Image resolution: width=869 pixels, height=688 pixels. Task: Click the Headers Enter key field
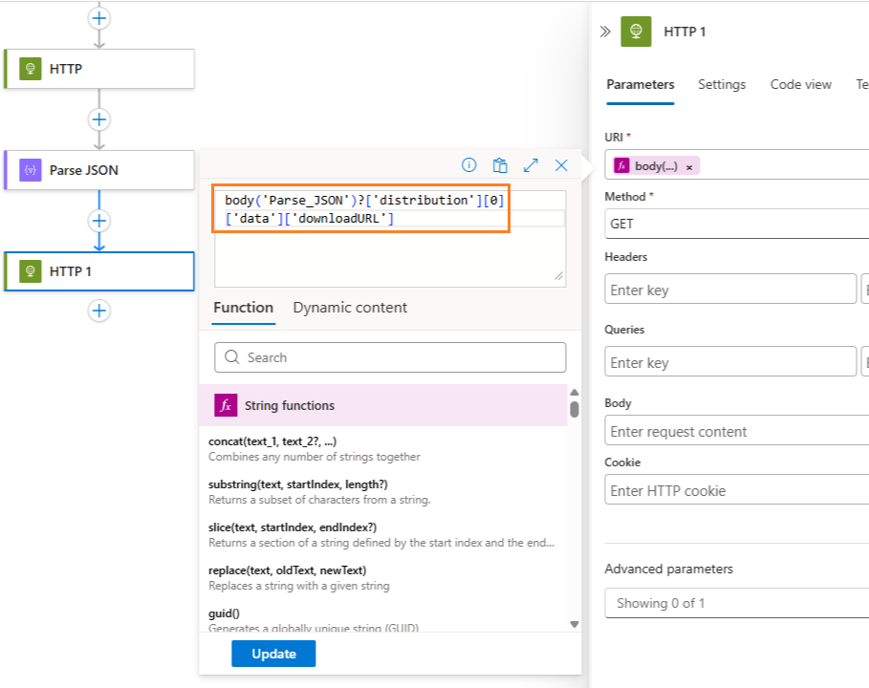click(730, 290)
